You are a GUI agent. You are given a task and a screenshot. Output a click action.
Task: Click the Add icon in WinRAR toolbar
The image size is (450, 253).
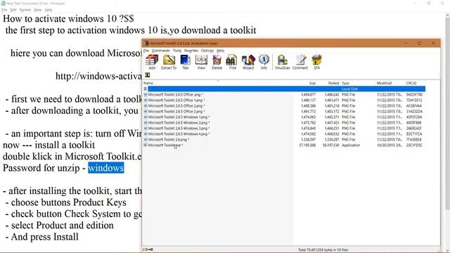click(x=152, y=63)
